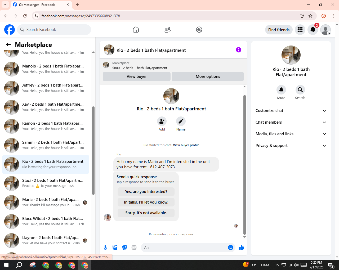339x270 pixels.
Task: Click the Search Facebook field
Action: coord(54,30)
